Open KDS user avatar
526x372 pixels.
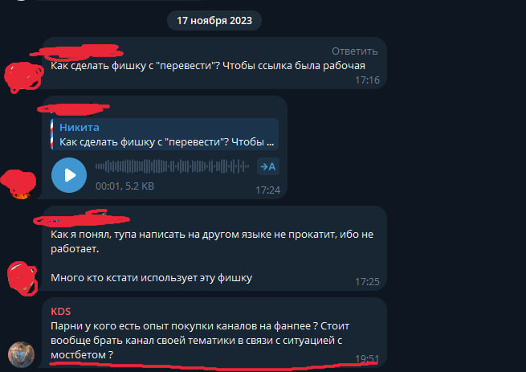(x=21, y=354)
